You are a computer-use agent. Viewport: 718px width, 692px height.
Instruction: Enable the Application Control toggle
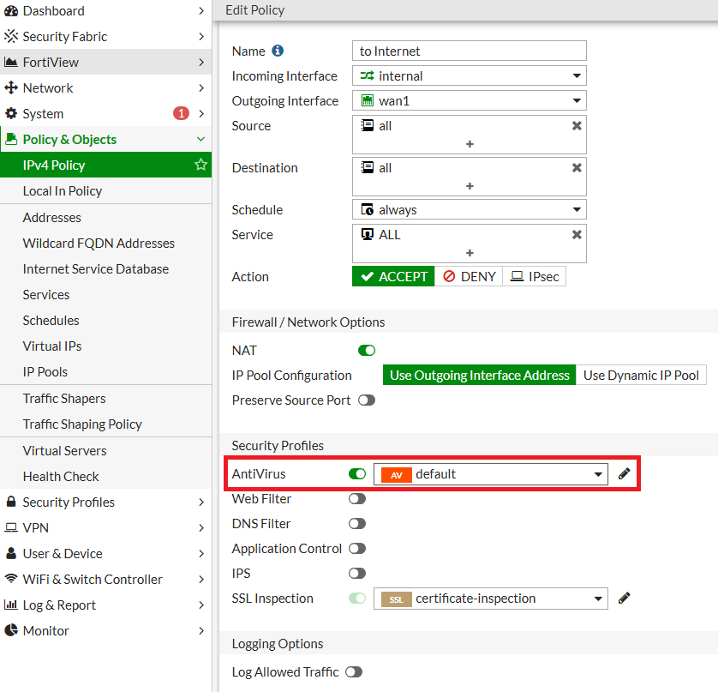tap(357, 548)
